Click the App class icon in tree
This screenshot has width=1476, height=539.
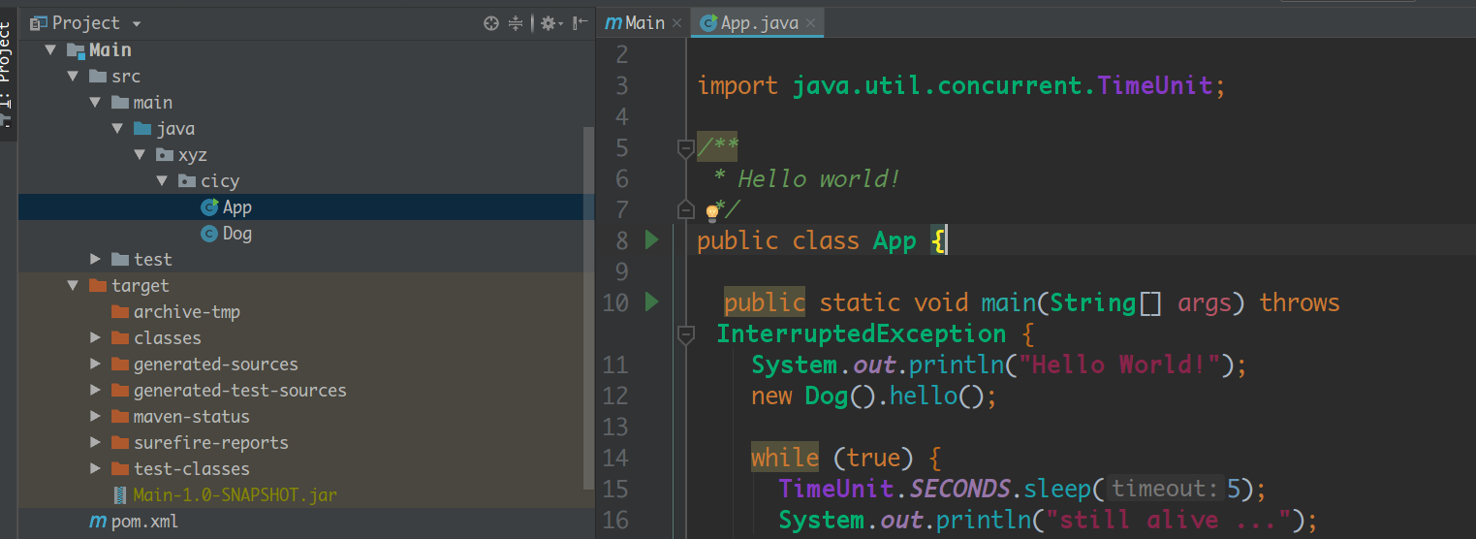[208, 206]
